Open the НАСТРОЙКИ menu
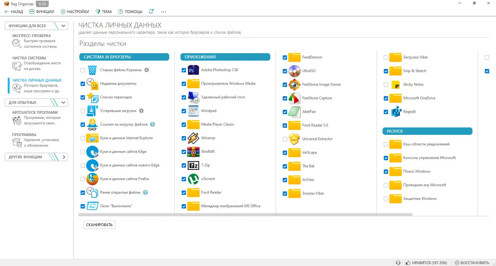Image resolution: width=496 pixels, height=266 pixels. point(75,12)
